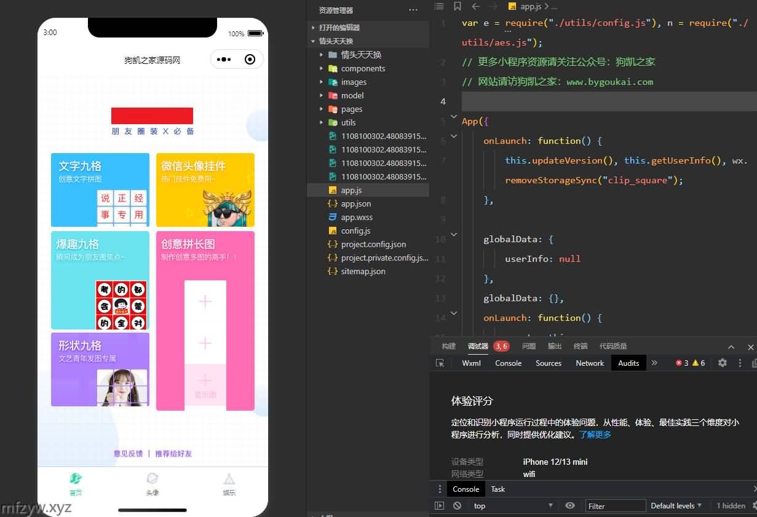Open explorer panel more actions ellipsis

click(x=413, y=10)
